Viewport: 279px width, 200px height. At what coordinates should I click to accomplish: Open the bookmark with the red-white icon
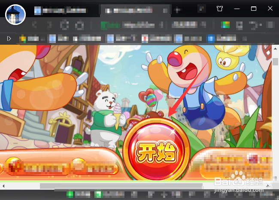(x=157, y=39)
